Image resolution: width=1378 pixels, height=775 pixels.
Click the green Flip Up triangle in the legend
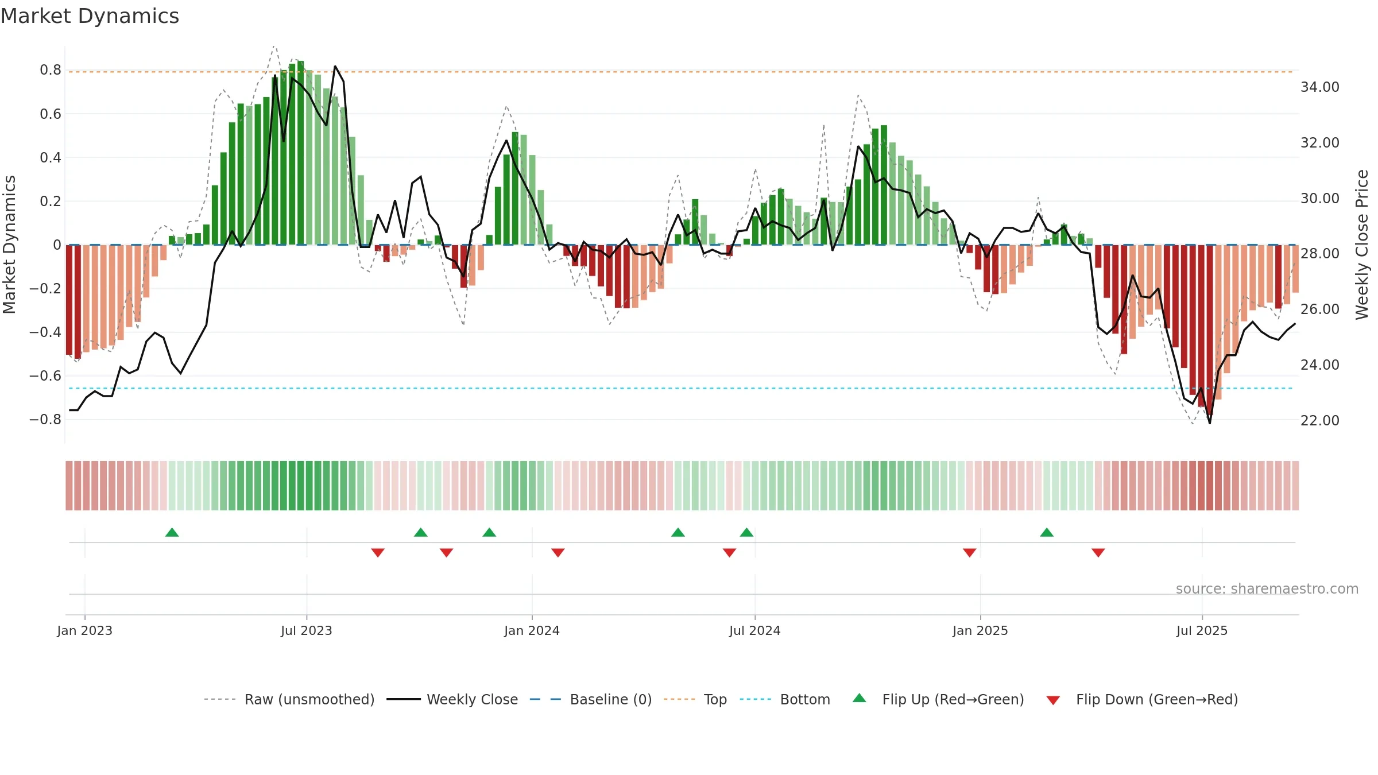coord(859,698)
